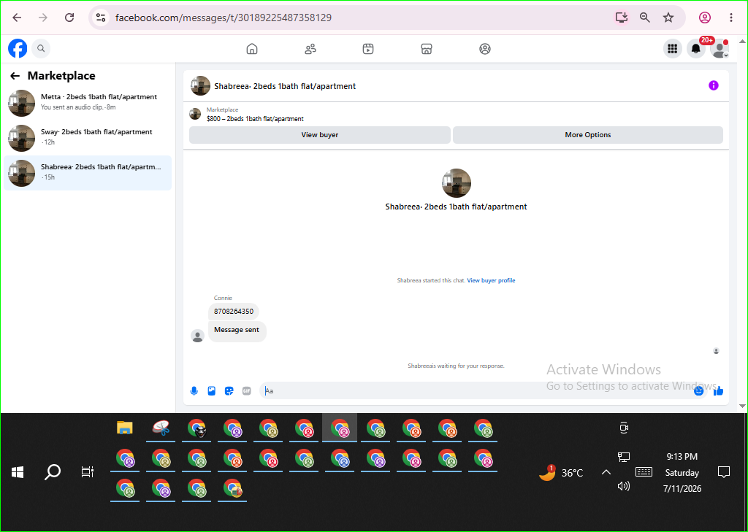
Task: Show hidden system tray icons
Action: 606,472
